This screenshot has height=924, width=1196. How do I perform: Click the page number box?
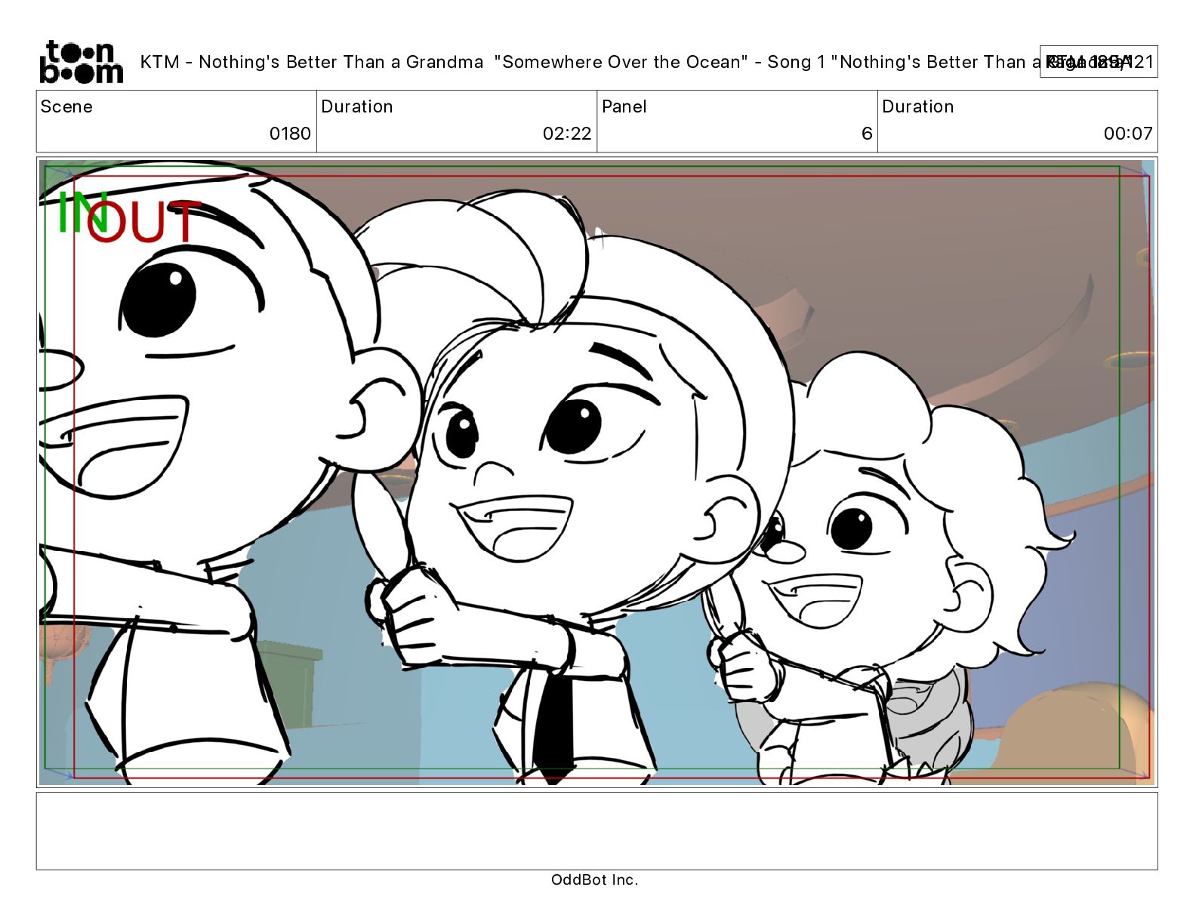tap(1099, 62)
